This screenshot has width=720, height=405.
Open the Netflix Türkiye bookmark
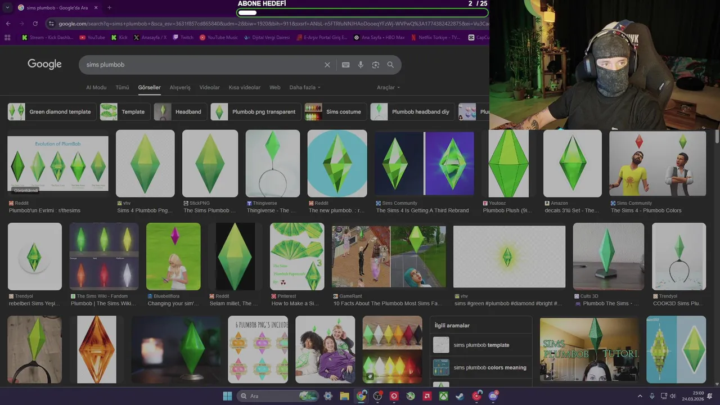[x=435, y=38]
